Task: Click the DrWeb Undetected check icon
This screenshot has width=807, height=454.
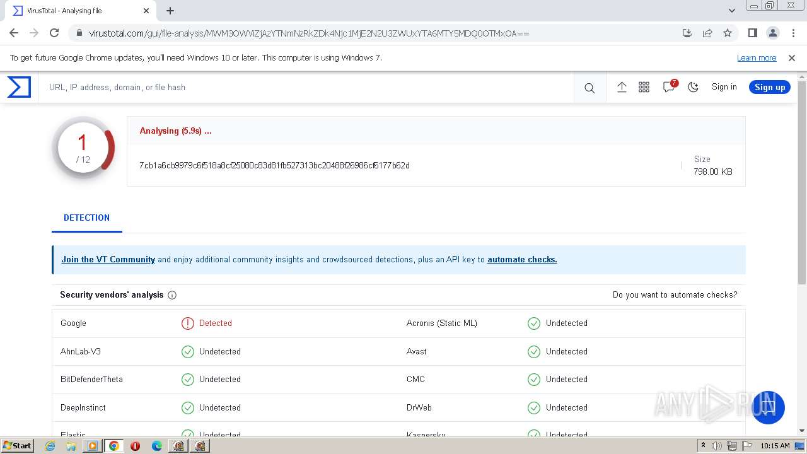Action: [x=534, y=408]
